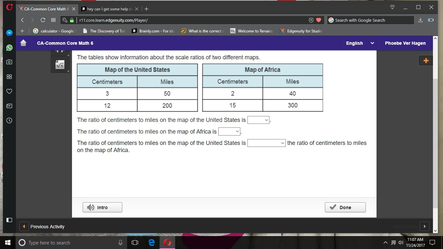Open the Windows Start menu

click(8, 243)
